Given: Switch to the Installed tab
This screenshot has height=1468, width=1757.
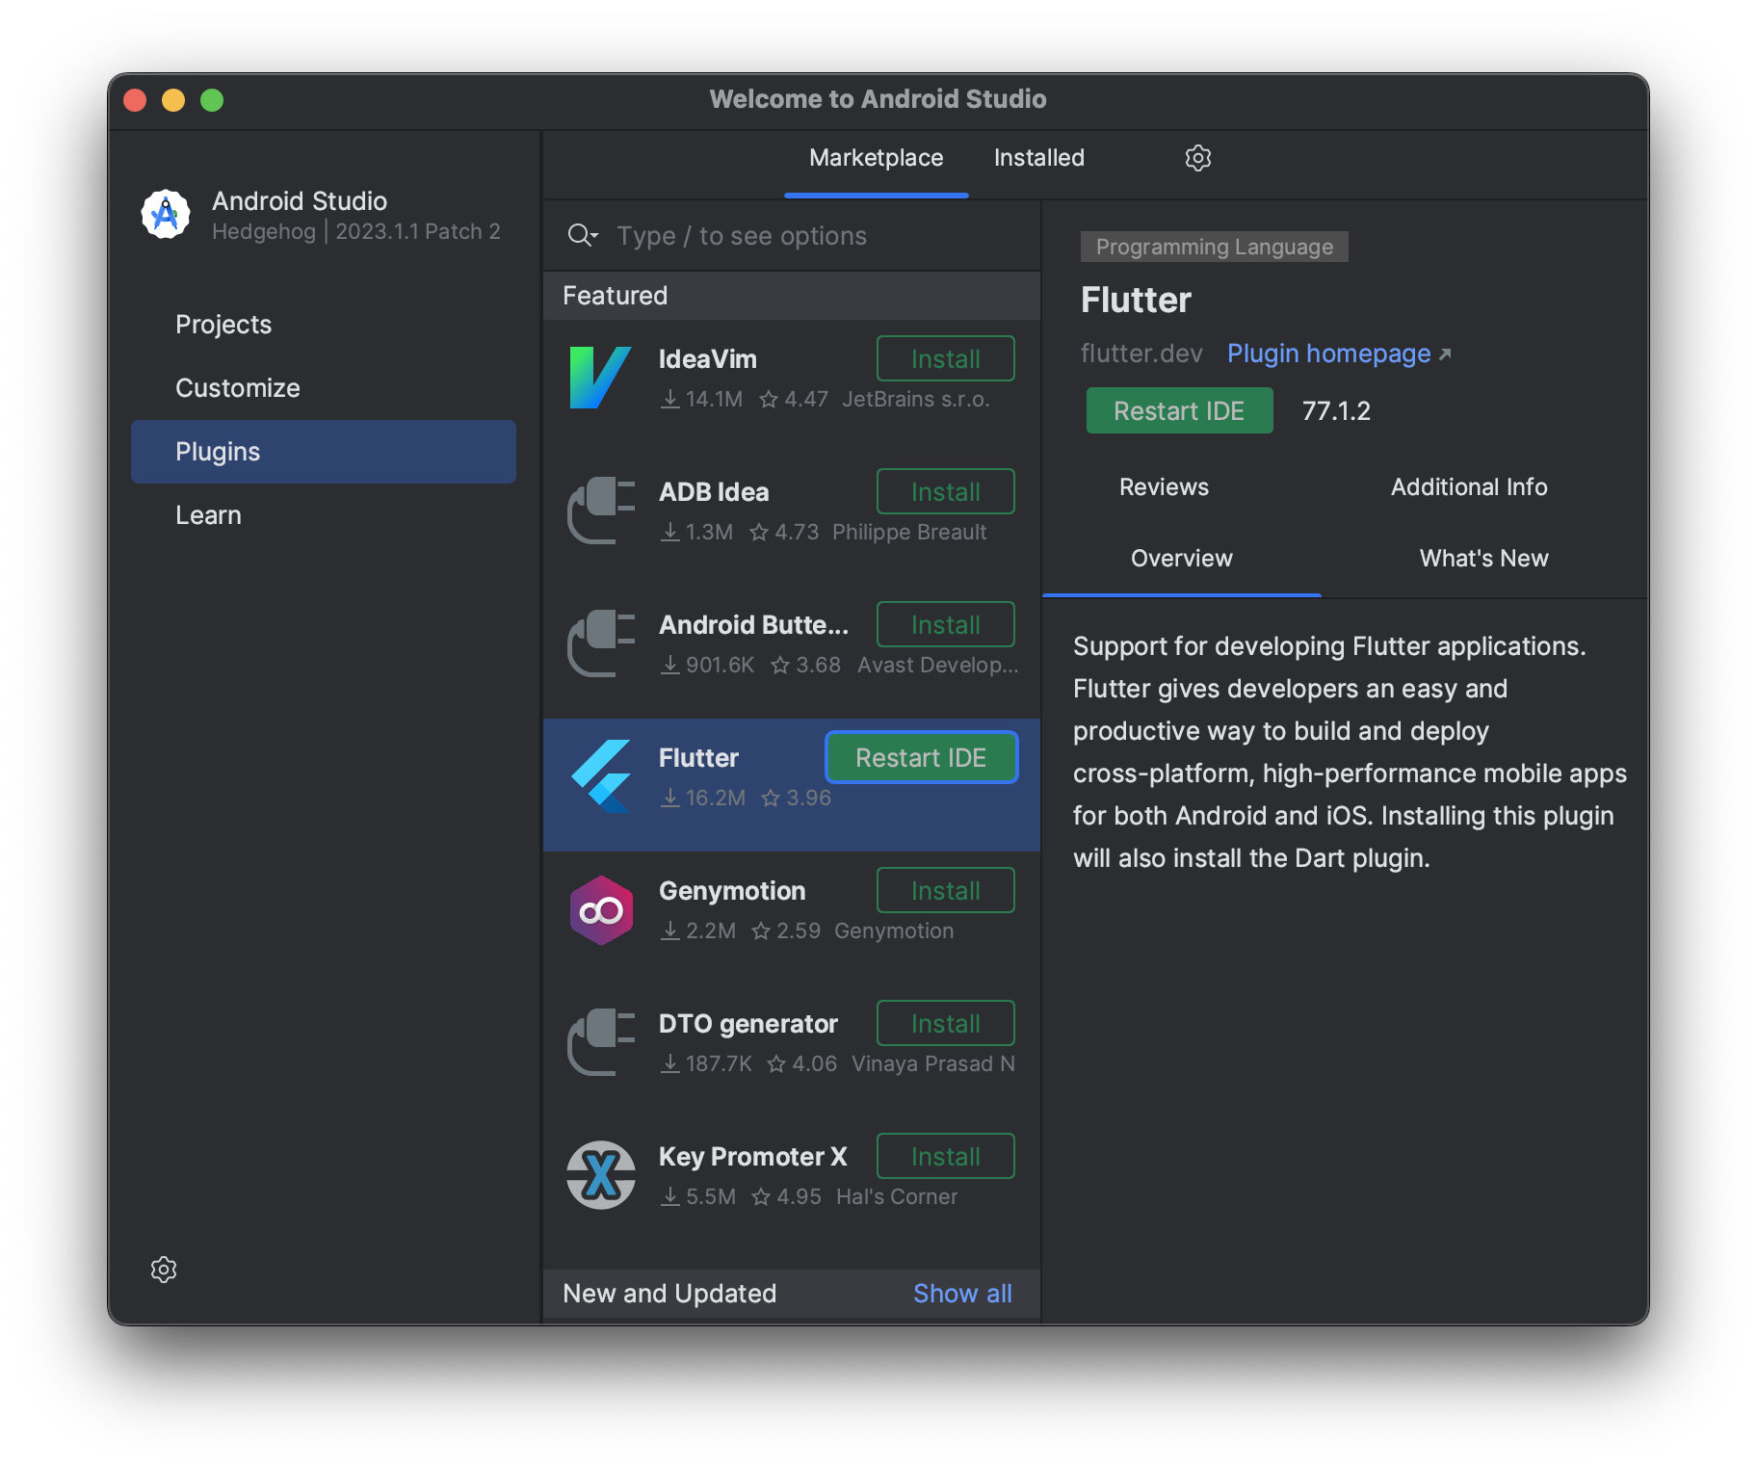Looking at the screenshot, I should [1039, 158].
